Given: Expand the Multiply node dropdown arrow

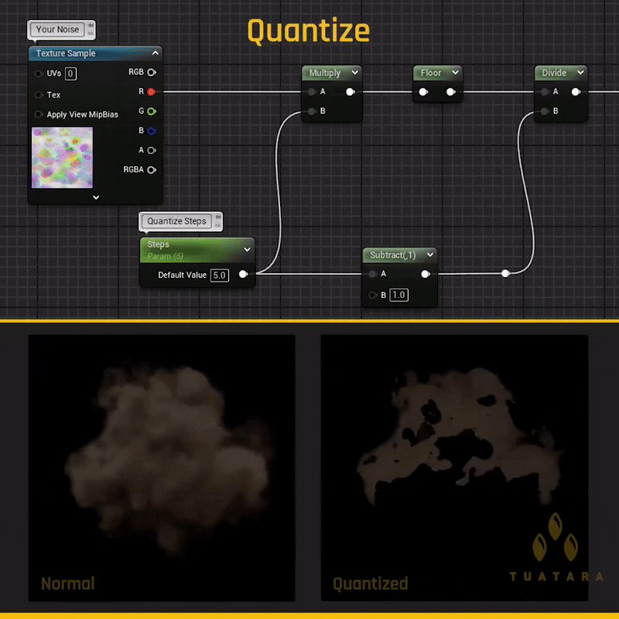Looking at the screenshot, I should (x=355, y=72).
